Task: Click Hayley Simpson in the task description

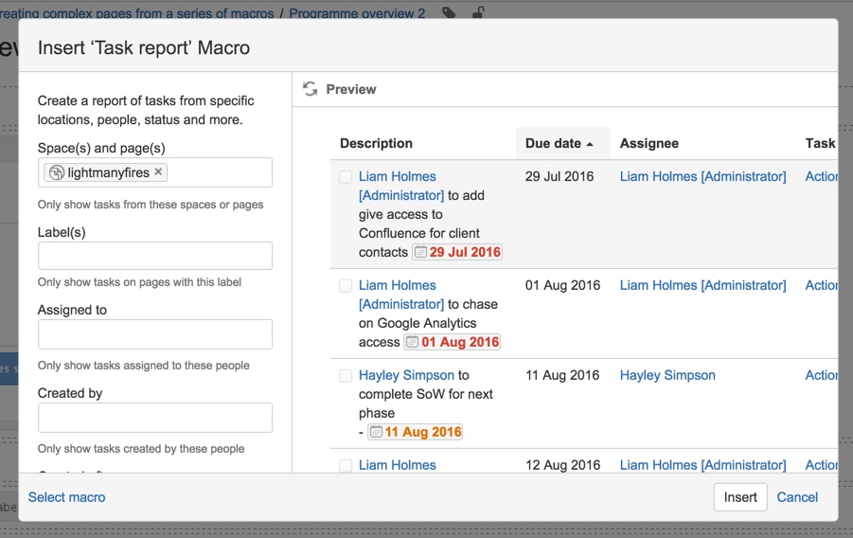Action: pyautogui.click(x=406, y=375)
